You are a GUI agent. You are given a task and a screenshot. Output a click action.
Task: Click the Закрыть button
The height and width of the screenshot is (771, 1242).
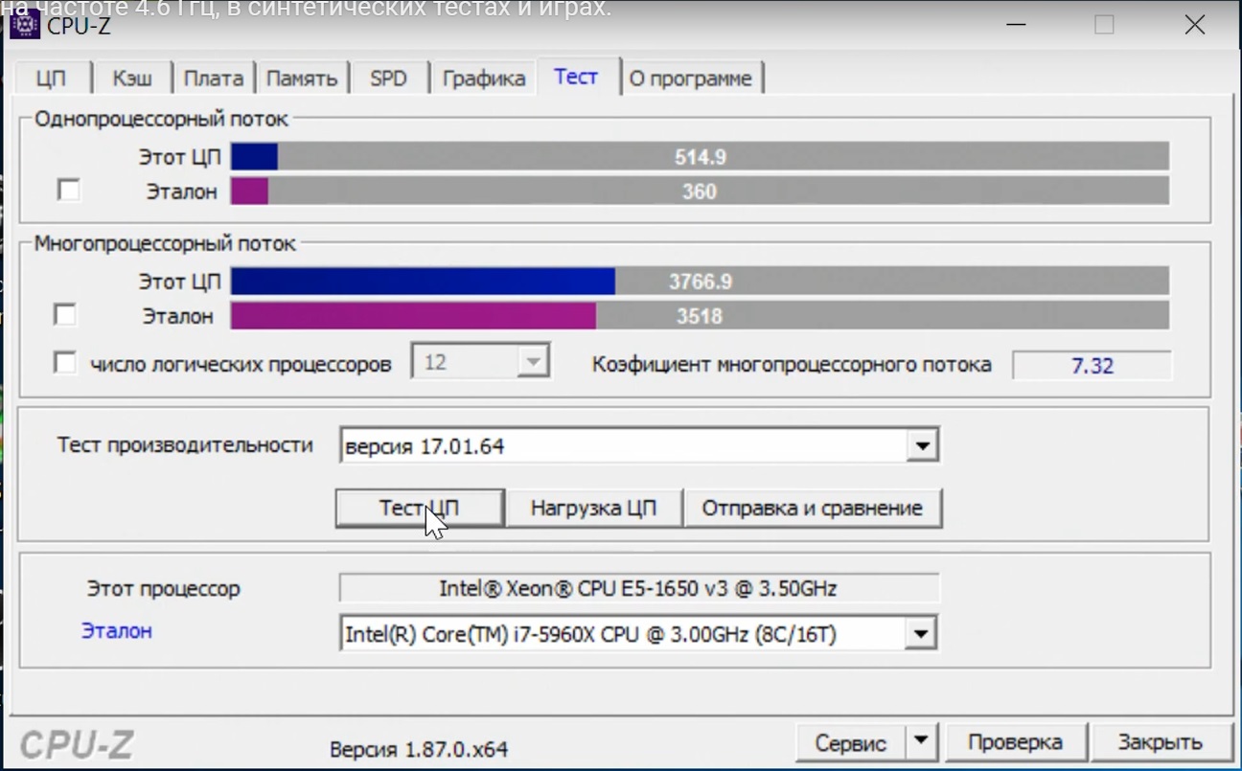coord(1161,742)
